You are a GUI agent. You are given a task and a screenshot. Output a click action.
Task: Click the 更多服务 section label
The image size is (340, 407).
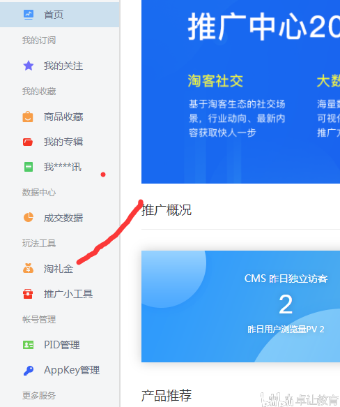click(39, 396)
